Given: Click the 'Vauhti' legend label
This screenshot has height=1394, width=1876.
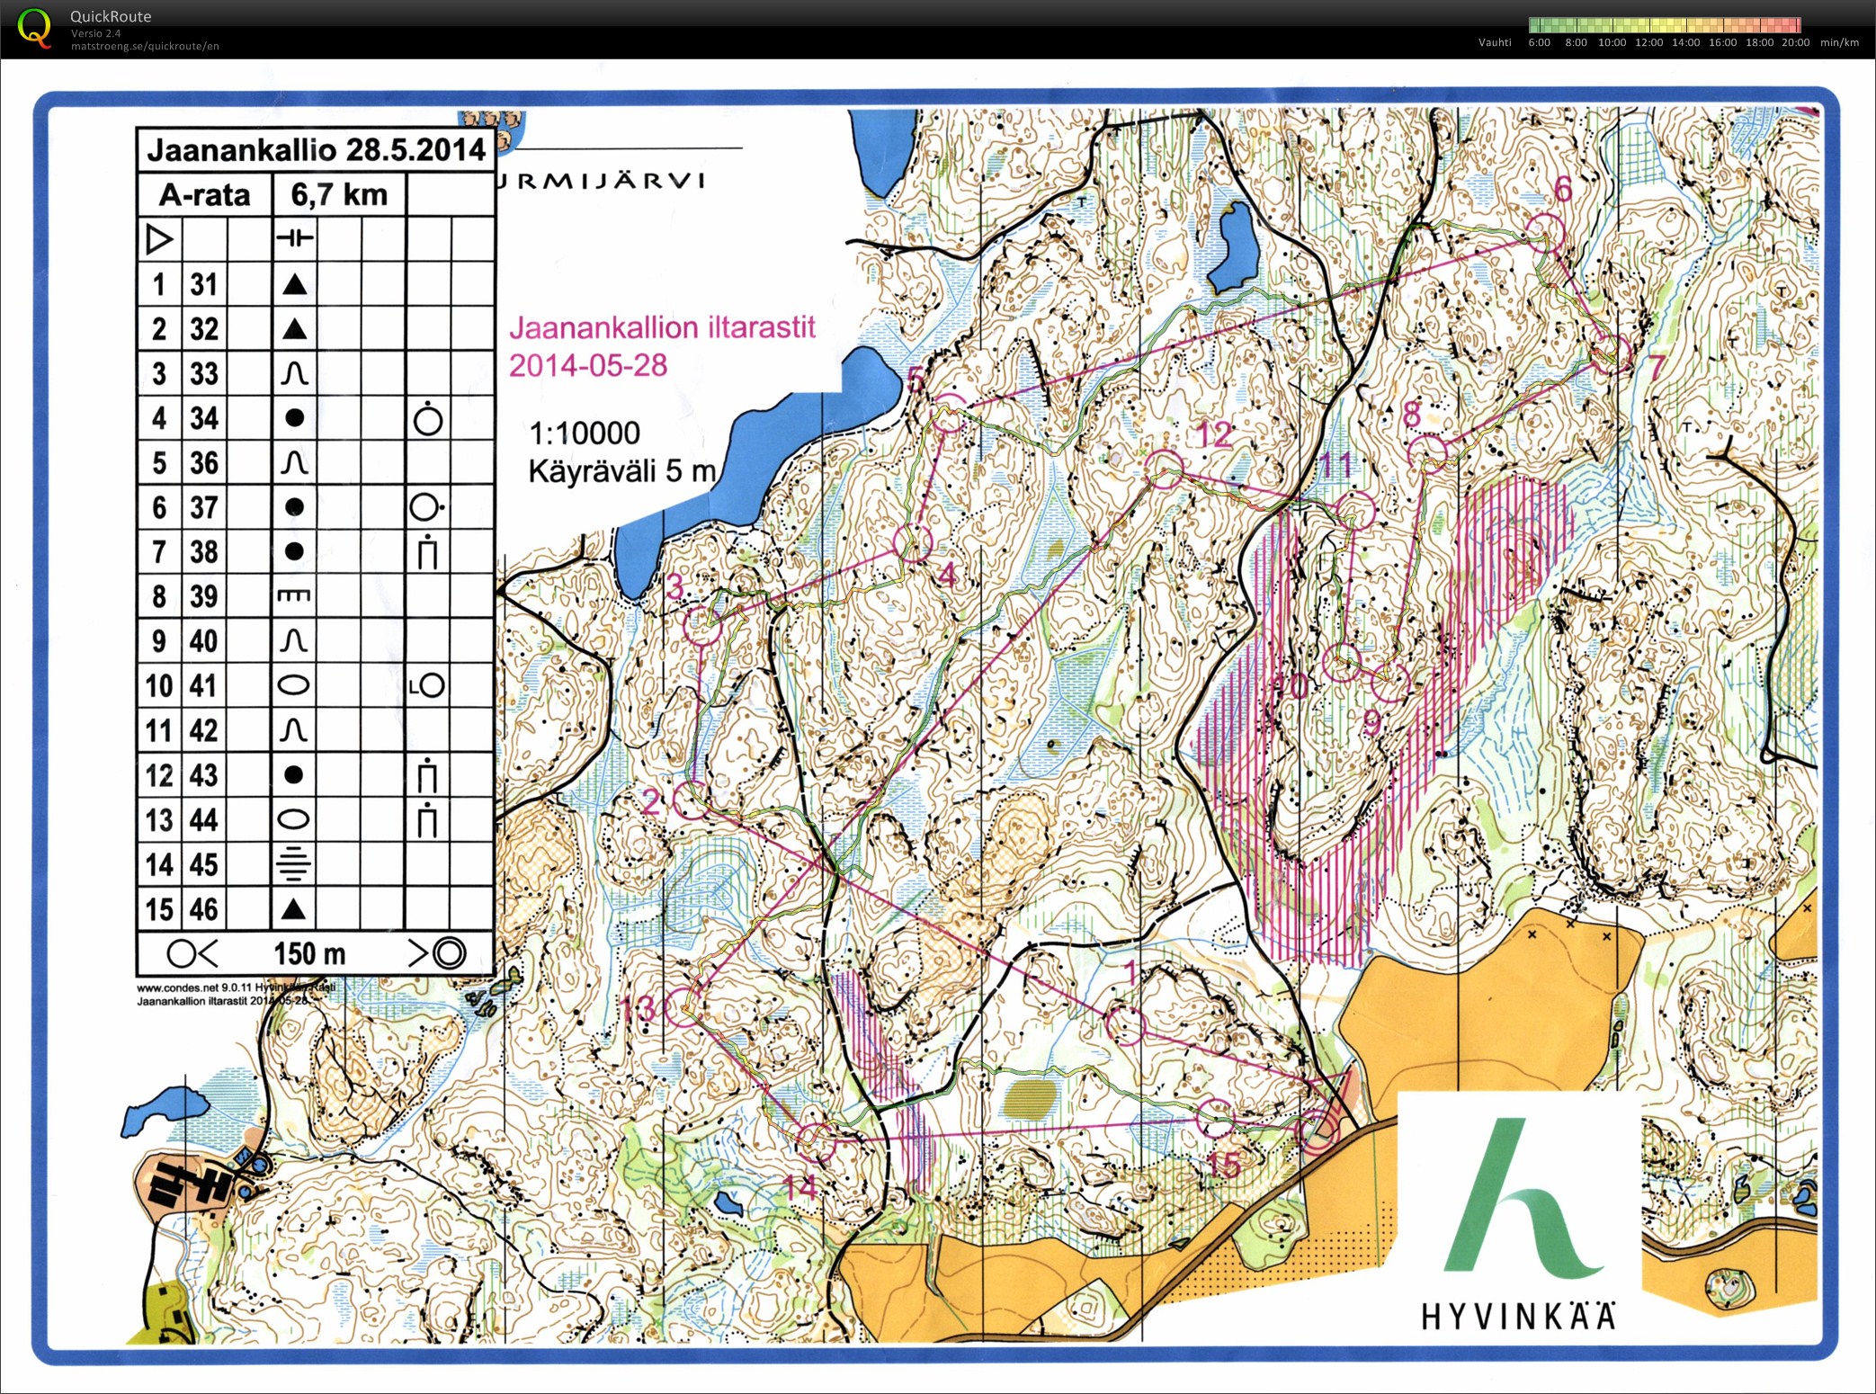Looking at the screenshot, I should pos(1495,42).
